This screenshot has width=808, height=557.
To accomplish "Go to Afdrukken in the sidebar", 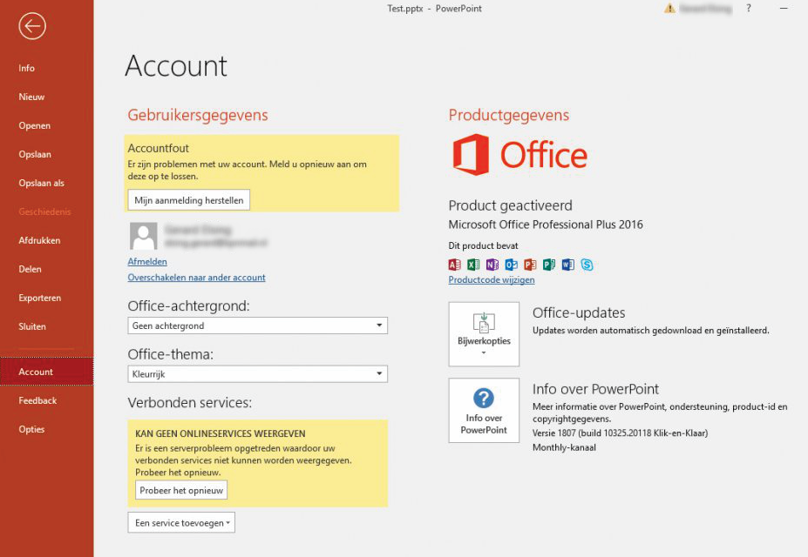I will click(x=39, y=240).
